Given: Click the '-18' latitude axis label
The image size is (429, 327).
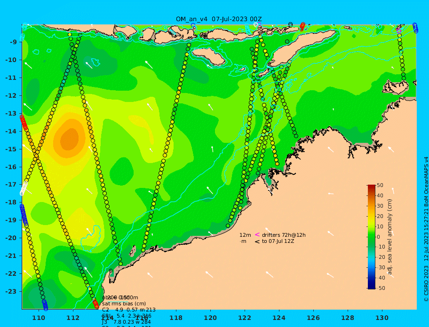Looking at the screenshot, I should pos(11,202).
